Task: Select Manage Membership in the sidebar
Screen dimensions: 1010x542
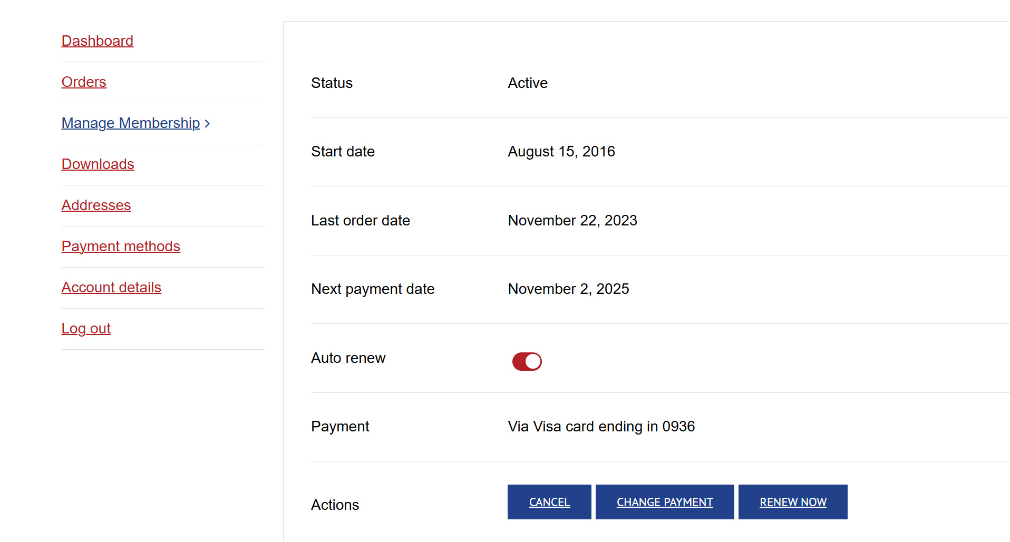Action: pyautogui.click(x=131, y=123)
